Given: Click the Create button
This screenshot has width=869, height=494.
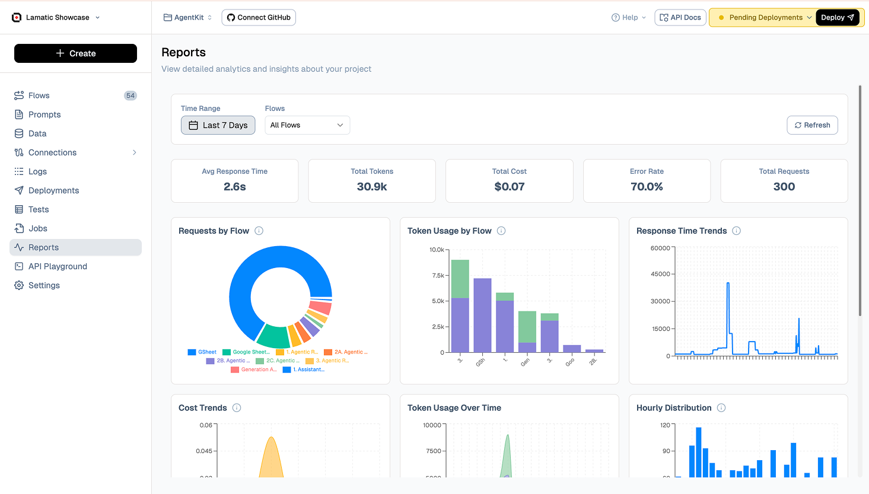Looking at the screenshot, I should (75, 53).
